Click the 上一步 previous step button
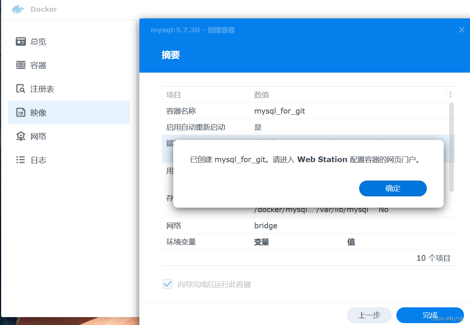470x325 pixels. pos(369,315)
